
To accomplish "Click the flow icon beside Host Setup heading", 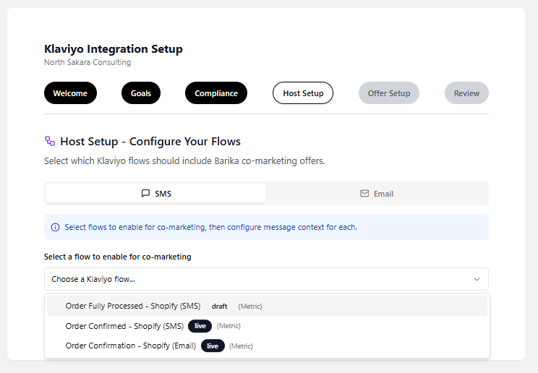I will pyautogui.click(x=50, y=141).
